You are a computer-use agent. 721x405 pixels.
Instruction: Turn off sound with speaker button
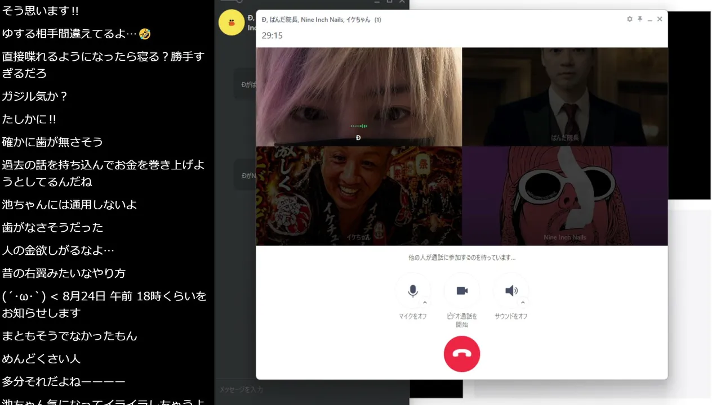click(511, 291)
